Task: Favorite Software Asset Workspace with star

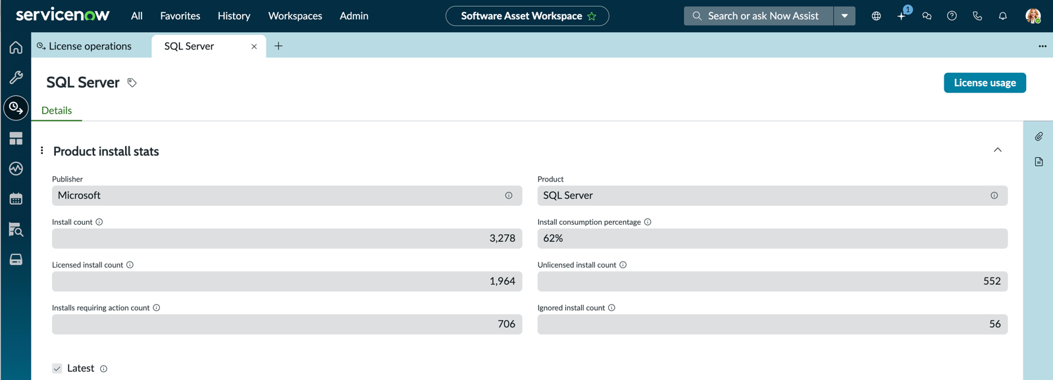Action: click(x=592, y=16)
